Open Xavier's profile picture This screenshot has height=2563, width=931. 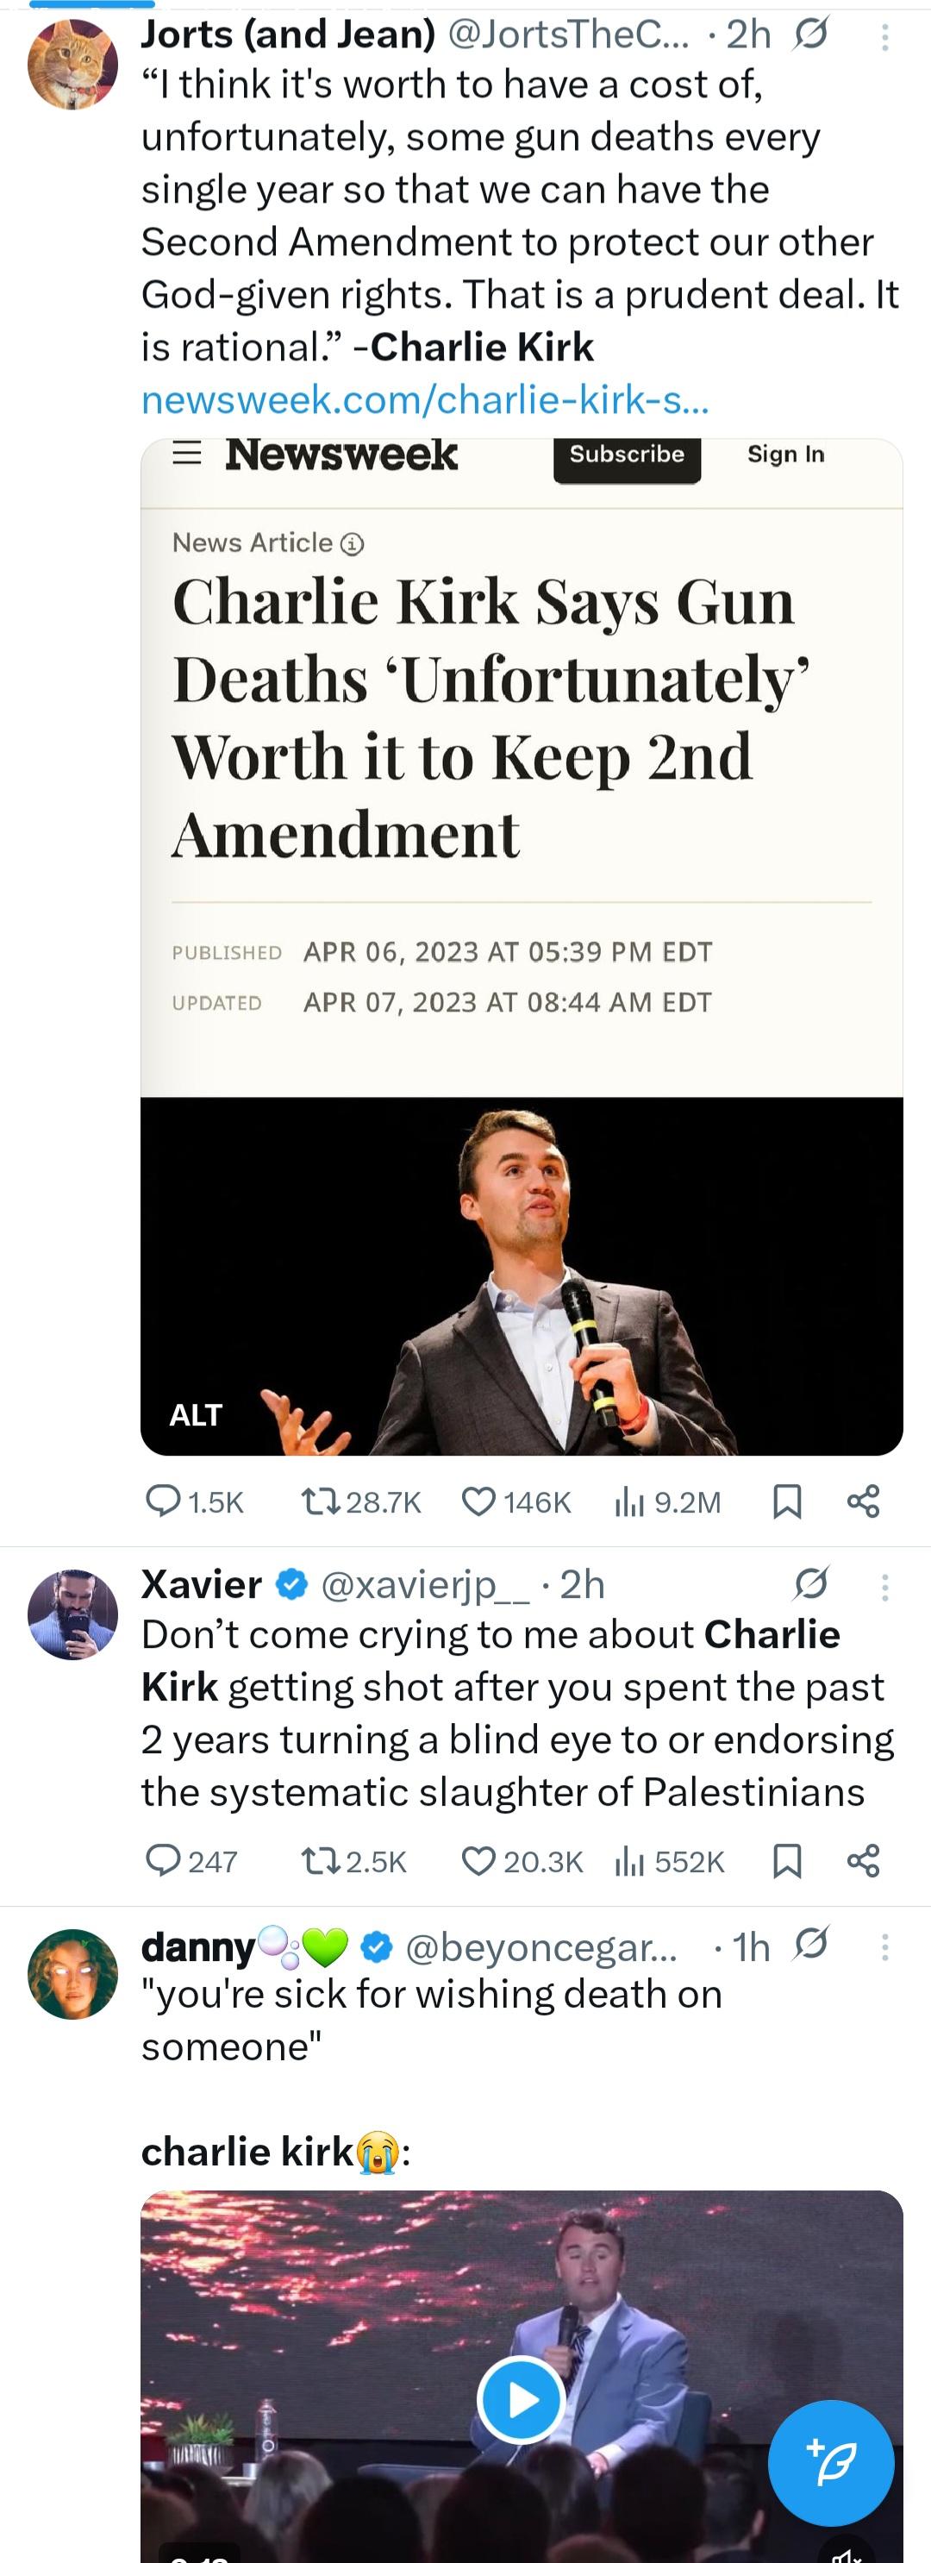point(72,1614)
